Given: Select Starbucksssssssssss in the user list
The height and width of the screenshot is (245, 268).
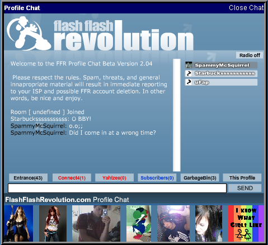Looking at the screenshot, I should [221, 73].
